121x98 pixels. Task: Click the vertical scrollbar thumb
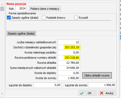(2, 9)
